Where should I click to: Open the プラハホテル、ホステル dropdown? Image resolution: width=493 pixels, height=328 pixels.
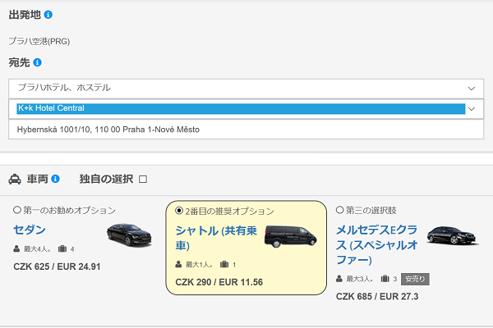[246, 88]
